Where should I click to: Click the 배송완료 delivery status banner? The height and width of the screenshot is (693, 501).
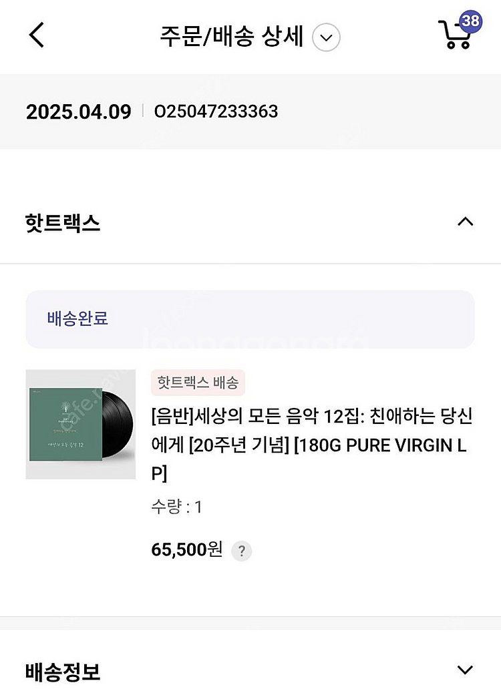(250, 318)
